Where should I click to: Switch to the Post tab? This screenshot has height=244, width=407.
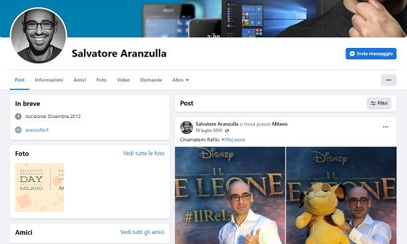point(20,80)
